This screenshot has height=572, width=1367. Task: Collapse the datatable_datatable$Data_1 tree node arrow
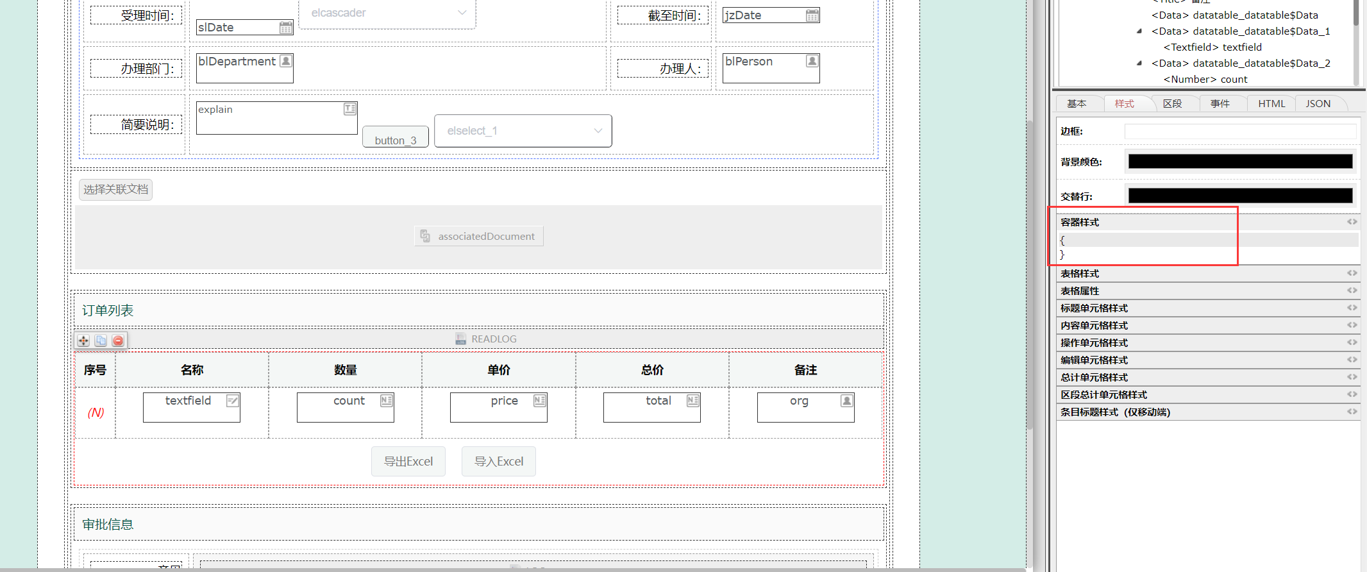1139,31
